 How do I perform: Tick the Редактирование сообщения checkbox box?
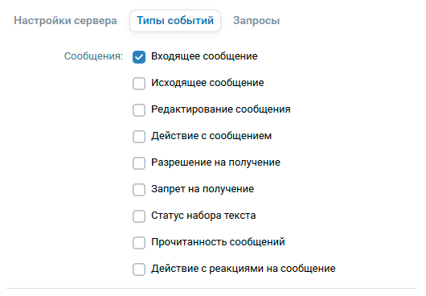[x=139, y=110]
